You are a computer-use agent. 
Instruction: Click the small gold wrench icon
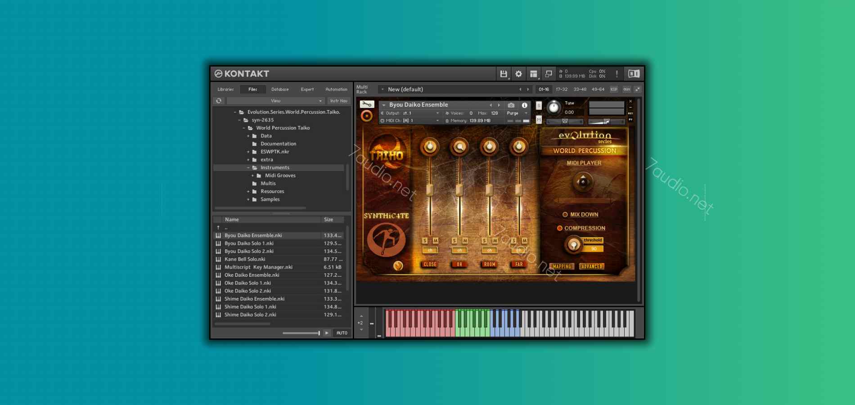398,266
